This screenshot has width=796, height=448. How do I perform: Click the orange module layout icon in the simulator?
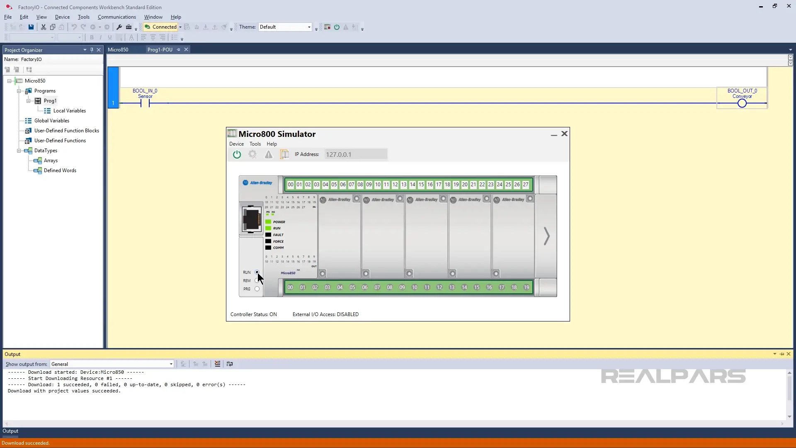tap(284, 154)
